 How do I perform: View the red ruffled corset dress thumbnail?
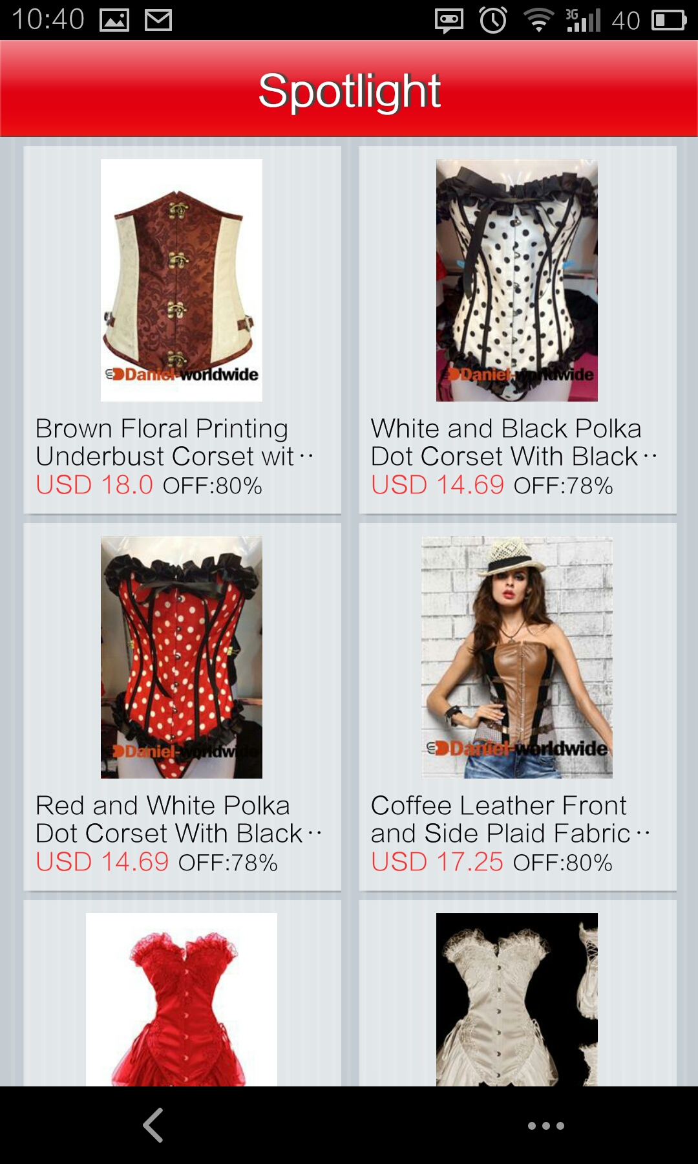click(182, 999)
